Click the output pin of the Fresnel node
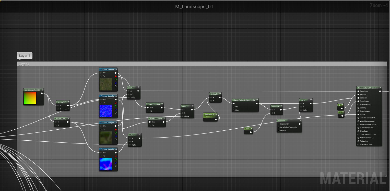This screenshot has height=191, width=390. (x=300, y=124)
